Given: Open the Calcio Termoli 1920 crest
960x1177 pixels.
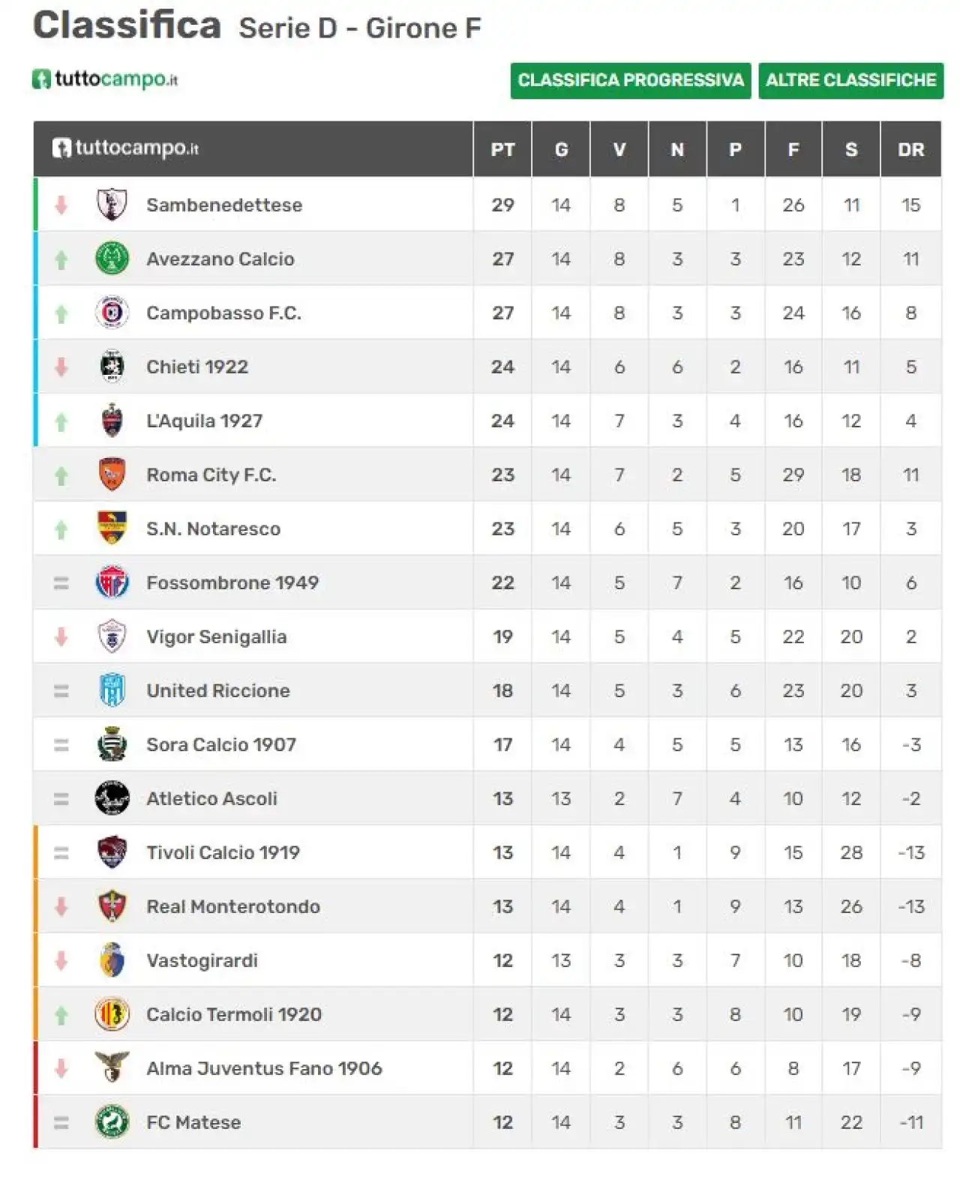Looking at the screenshot, I should 112,1014.
